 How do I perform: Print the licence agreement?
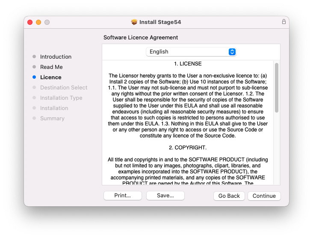pos(123,196)
